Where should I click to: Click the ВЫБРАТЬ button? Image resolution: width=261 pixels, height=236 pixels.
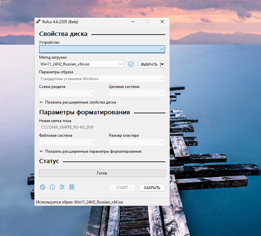(150, 64)
